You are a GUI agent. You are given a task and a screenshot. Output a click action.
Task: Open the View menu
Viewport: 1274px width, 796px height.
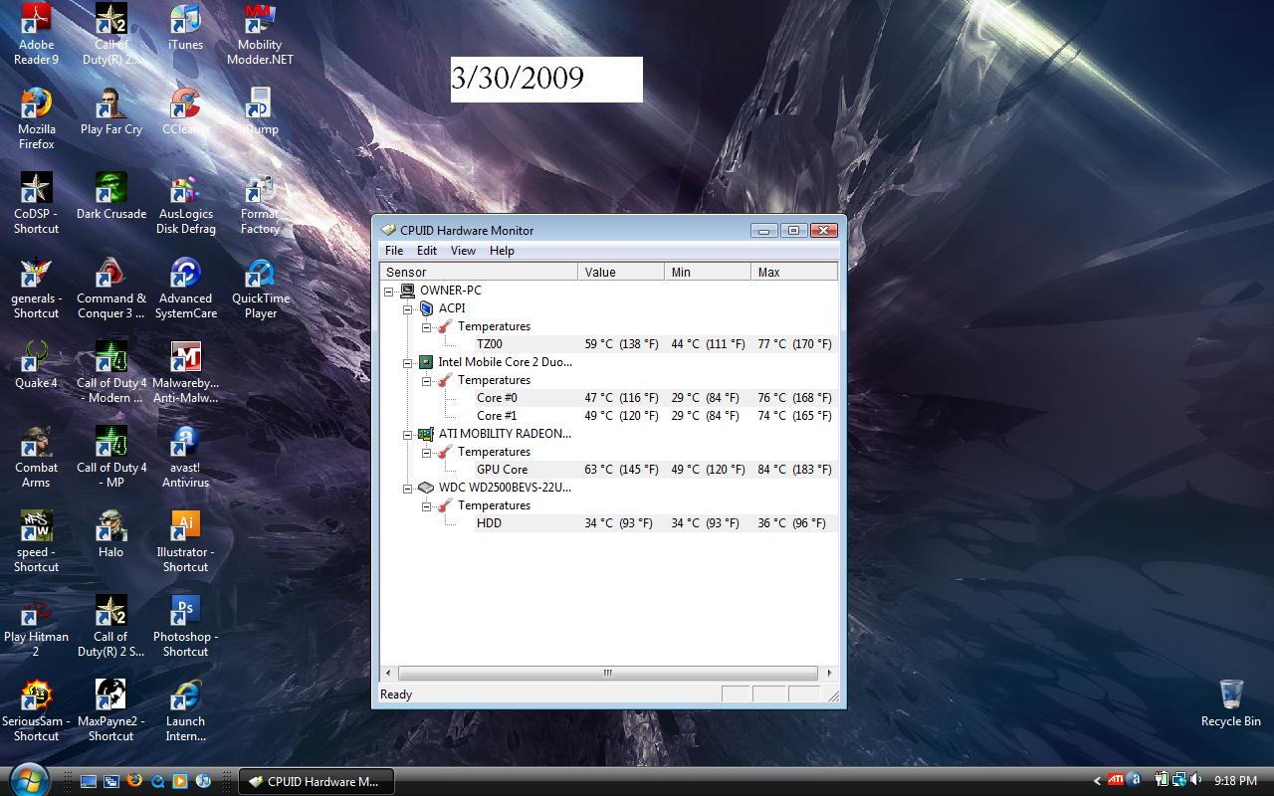tap(463, 251)
